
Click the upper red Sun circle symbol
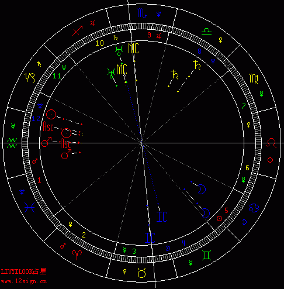pos(51,115)
